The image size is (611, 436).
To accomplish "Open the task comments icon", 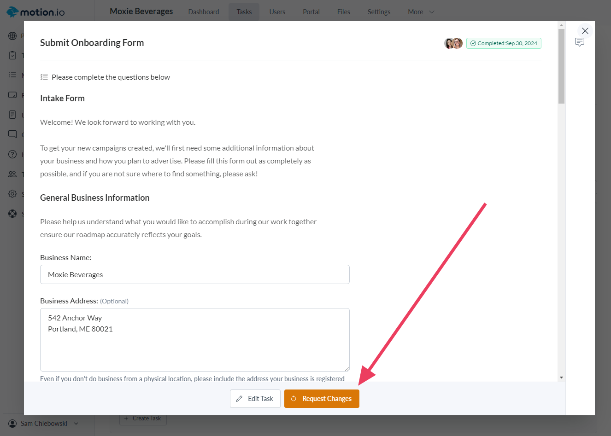I will coord(580,42).
